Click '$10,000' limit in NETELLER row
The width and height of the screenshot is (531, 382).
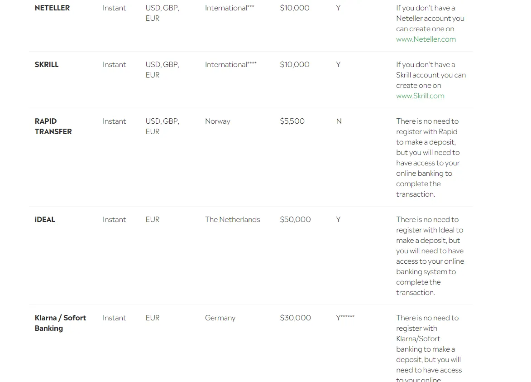(294, 8)
